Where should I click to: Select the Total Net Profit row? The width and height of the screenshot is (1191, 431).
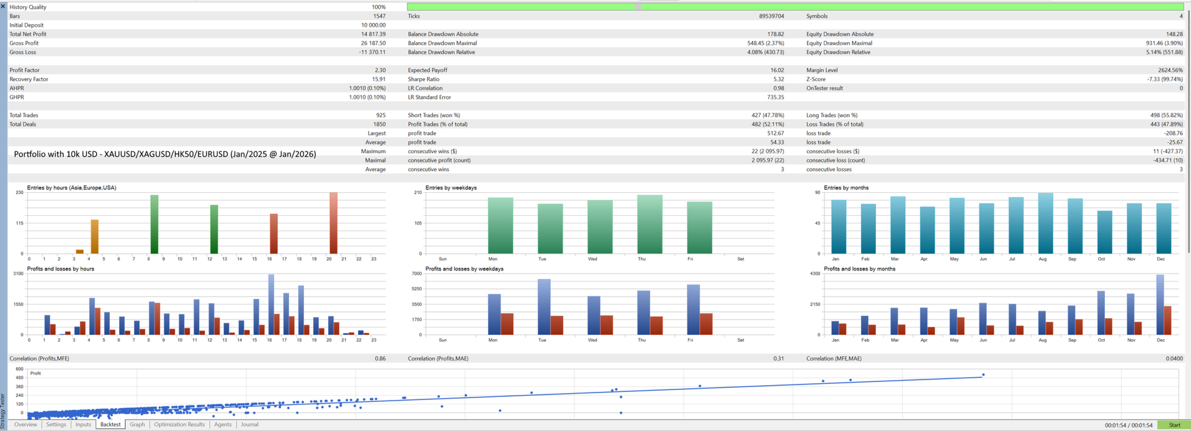click(x=197, y=34)
